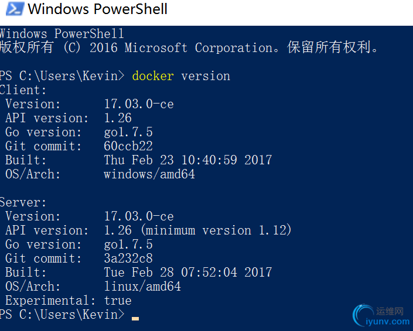Click the Client: section heading

(x=23, y=90)
